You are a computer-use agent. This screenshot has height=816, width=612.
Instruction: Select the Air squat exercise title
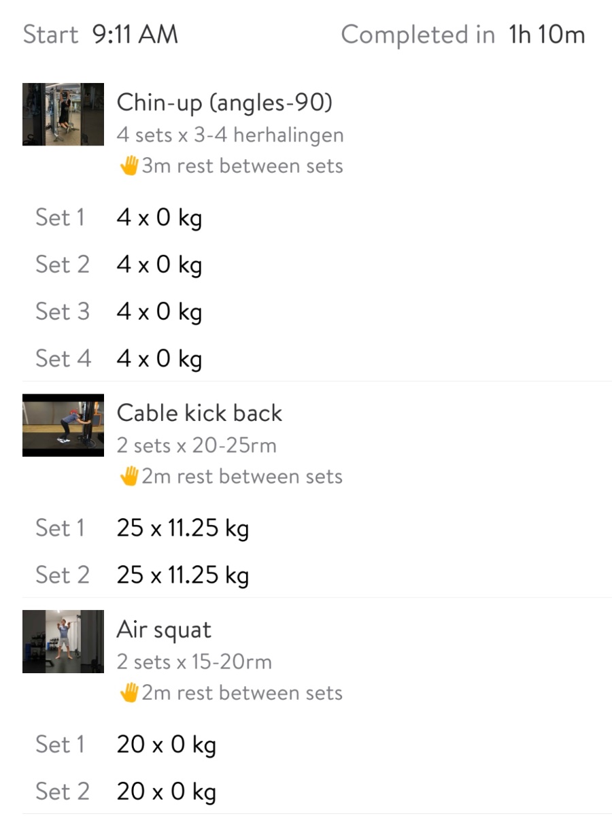point(164,630)
